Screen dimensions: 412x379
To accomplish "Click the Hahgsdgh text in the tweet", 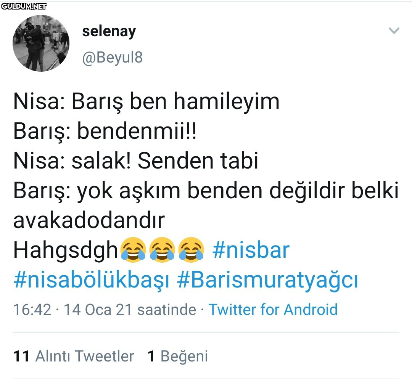I will tap(66, 251).
